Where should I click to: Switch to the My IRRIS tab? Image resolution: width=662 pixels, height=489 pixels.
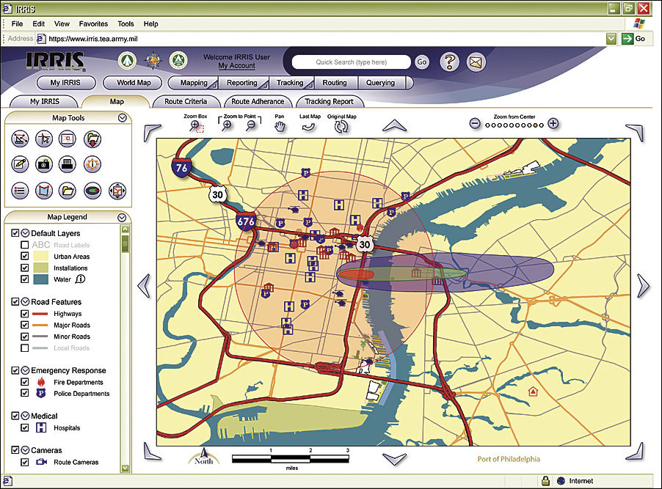tap(44, 102)
